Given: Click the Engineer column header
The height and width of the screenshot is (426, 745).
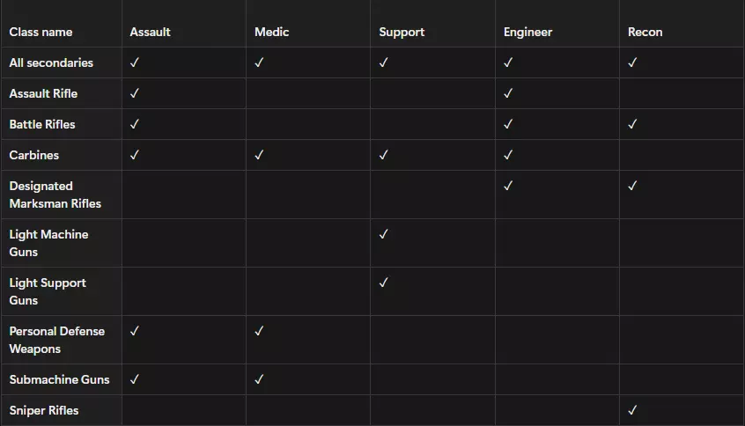Looking at the screenshot, I should [527, 32].
